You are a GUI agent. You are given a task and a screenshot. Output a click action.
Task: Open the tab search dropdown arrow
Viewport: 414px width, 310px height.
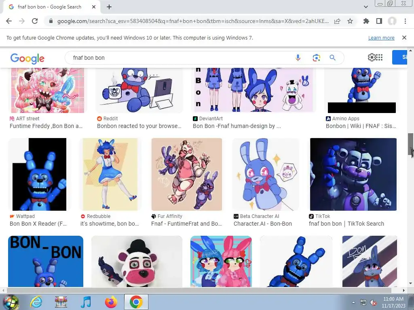click(x=365, y=7)
